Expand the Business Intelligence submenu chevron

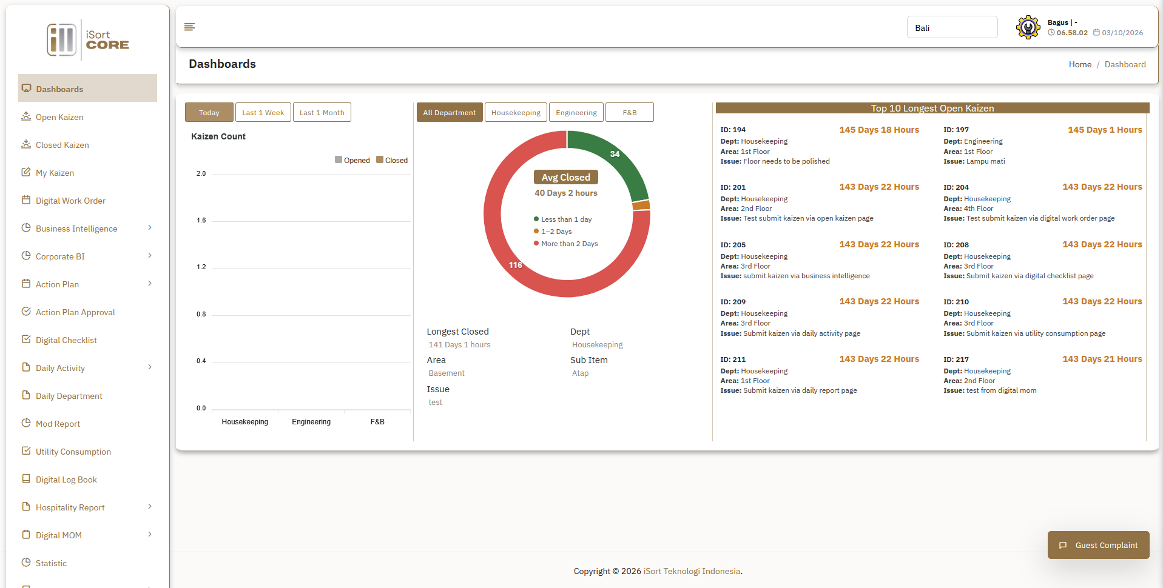click(x=150, y=228)
